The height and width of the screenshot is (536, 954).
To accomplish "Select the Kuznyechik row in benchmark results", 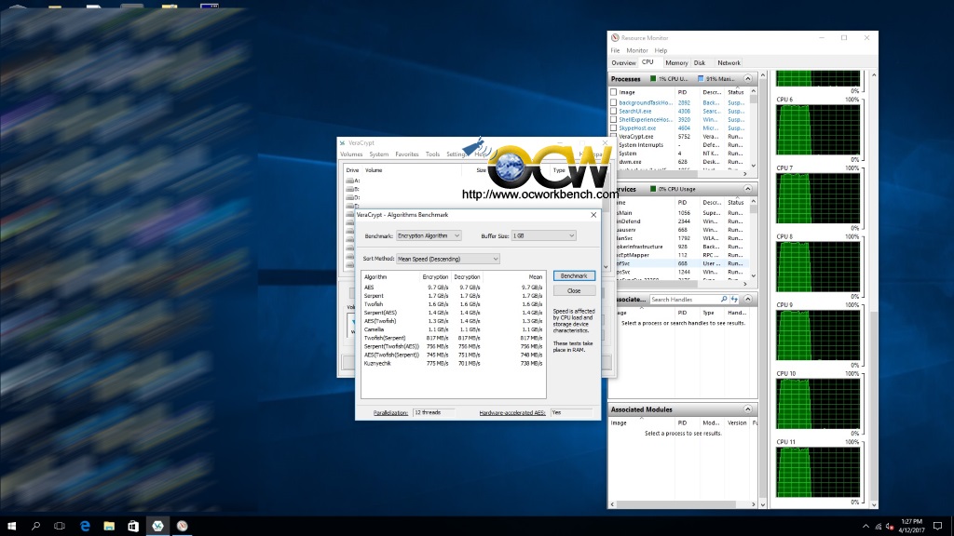I will click(x=453, y=364).
